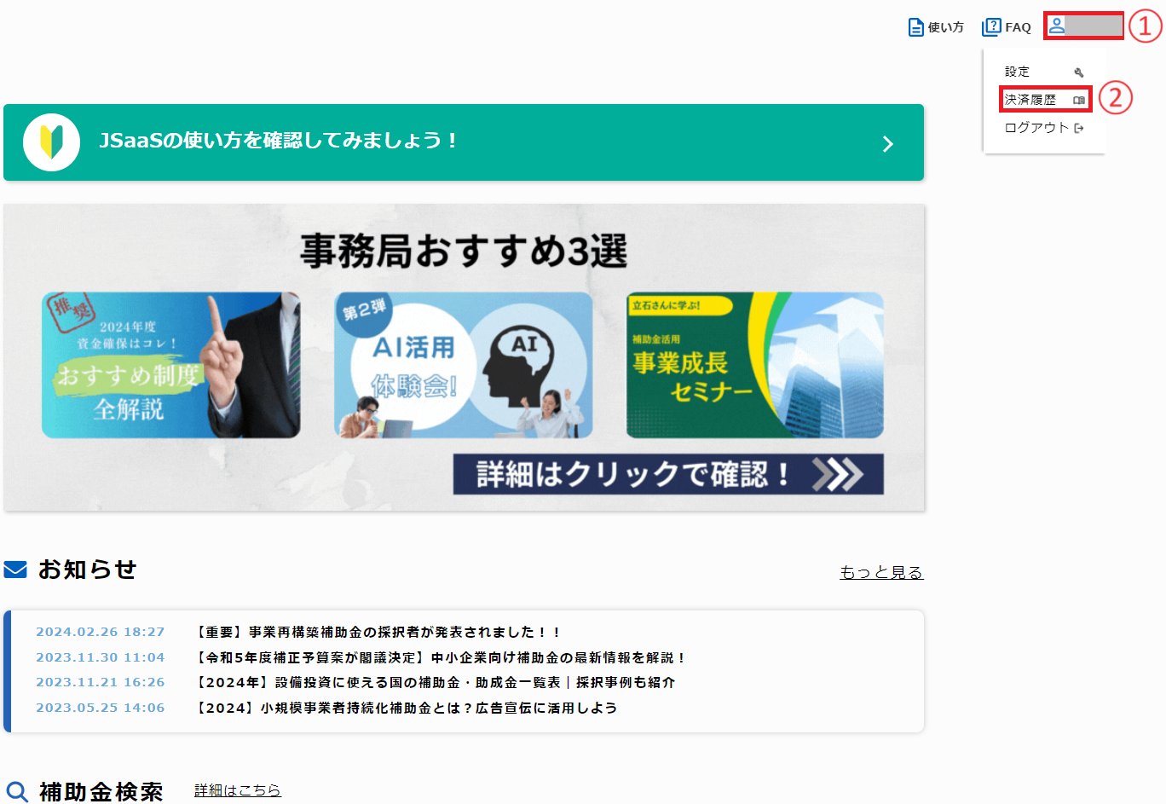
Task: Click the beginner mark icon on green banner
Action: (x=51, y=142)
